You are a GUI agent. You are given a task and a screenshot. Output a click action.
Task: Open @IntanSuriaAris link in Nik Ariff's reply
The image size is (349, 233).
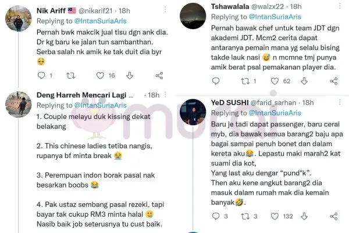point(101,21)
